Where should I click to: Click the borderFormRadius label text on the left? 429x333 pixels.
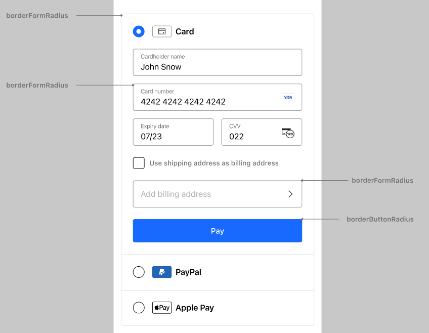37,15
